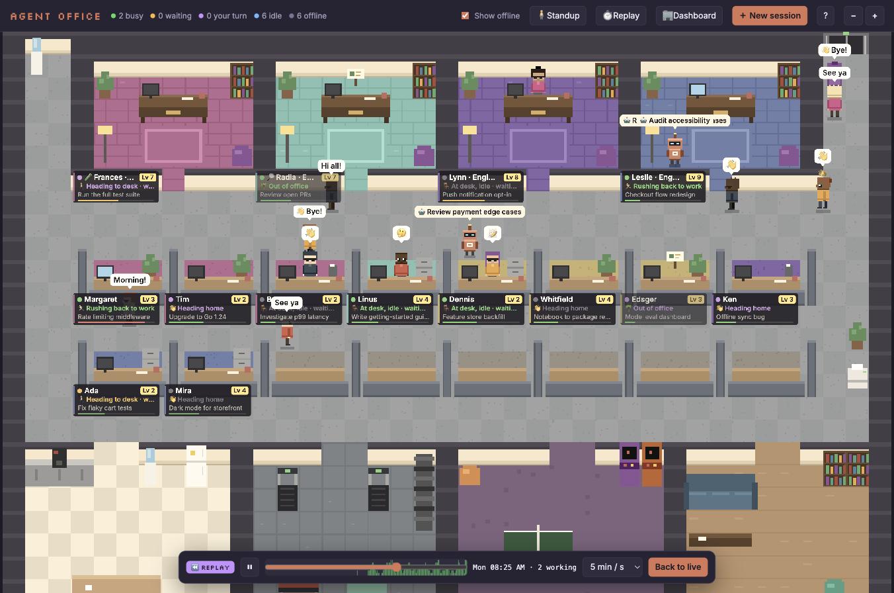Click the purple-haired character at Dennis's desk
Viewport: 894px width, 593px height.
(493, 263)
